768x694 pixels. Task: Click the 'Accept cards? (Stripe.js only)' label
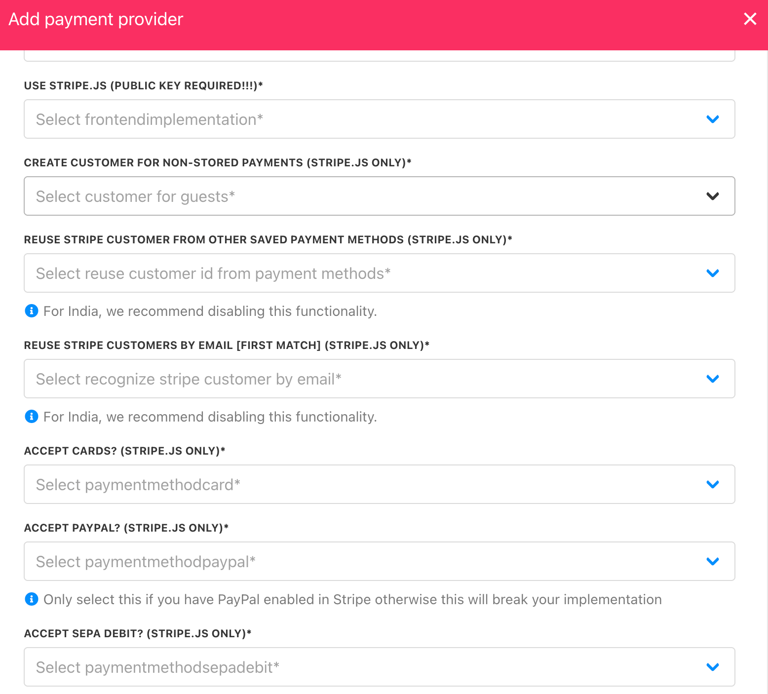click(124, 451)
